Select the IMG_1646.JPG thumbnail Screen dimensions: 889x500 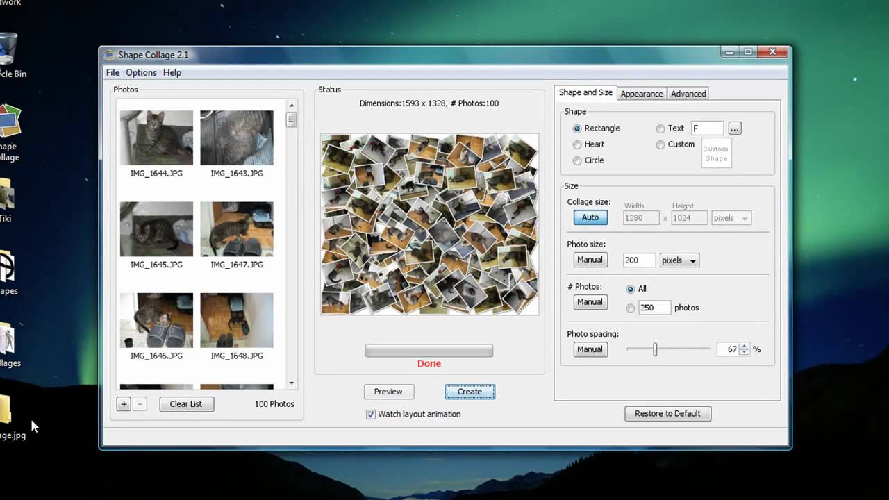[156, 320]
